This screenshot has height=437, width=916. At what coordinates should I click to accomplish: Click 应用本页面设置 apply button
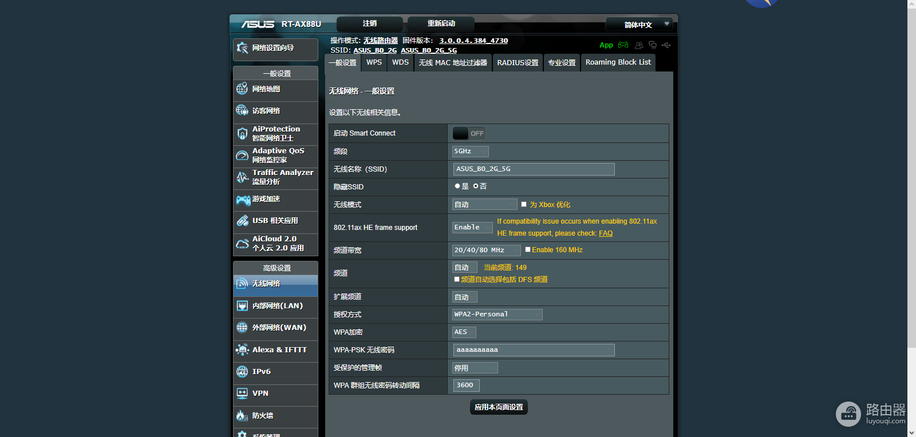coord(499,407)
